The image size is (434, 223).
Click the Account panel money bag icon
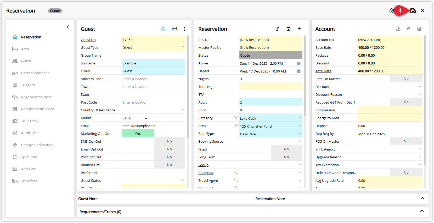(398, 29)
